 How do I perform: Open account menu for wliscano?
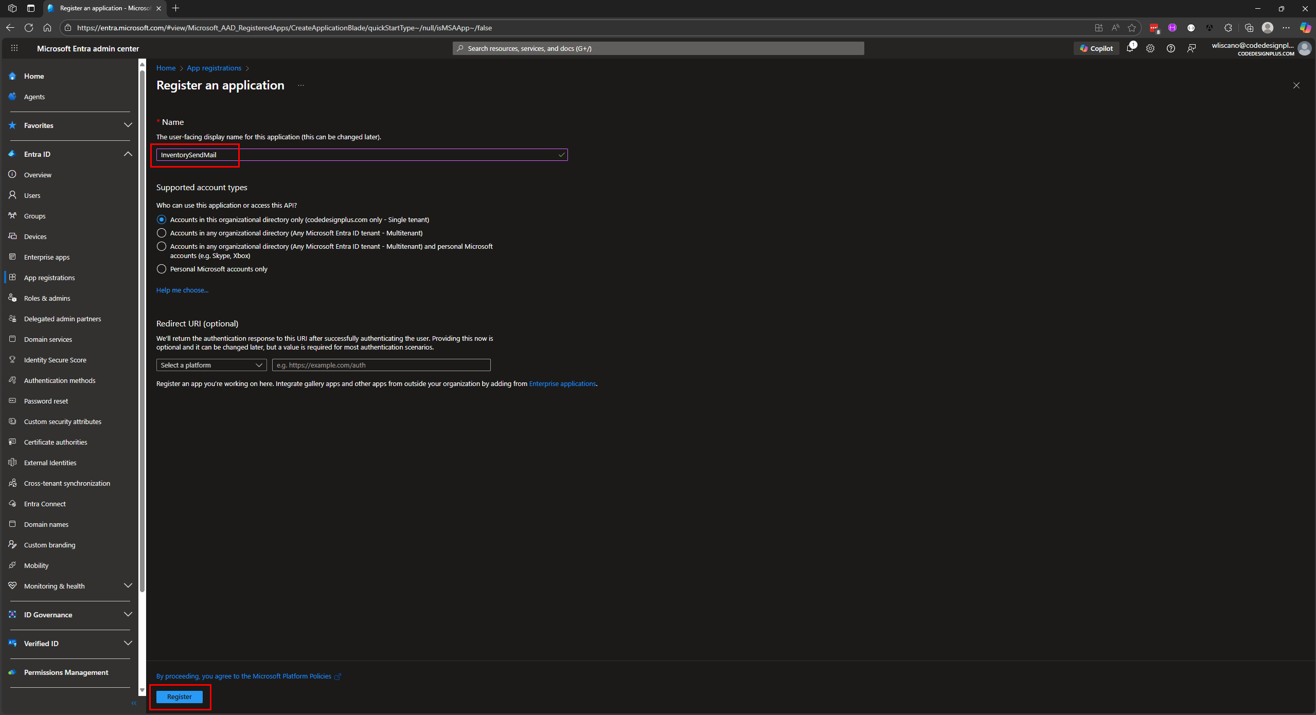click(1260, 48)
